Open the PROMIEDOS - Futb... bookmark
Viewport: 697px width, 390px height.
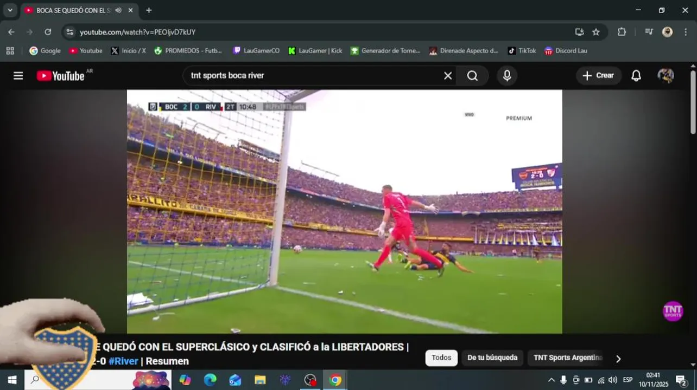188,51
